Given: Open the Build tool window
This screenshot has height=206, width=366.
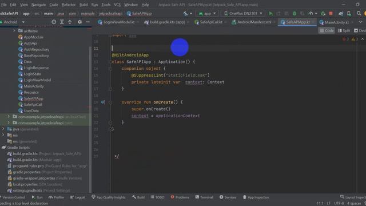Looking at the screenshot, I should [138, 197].
